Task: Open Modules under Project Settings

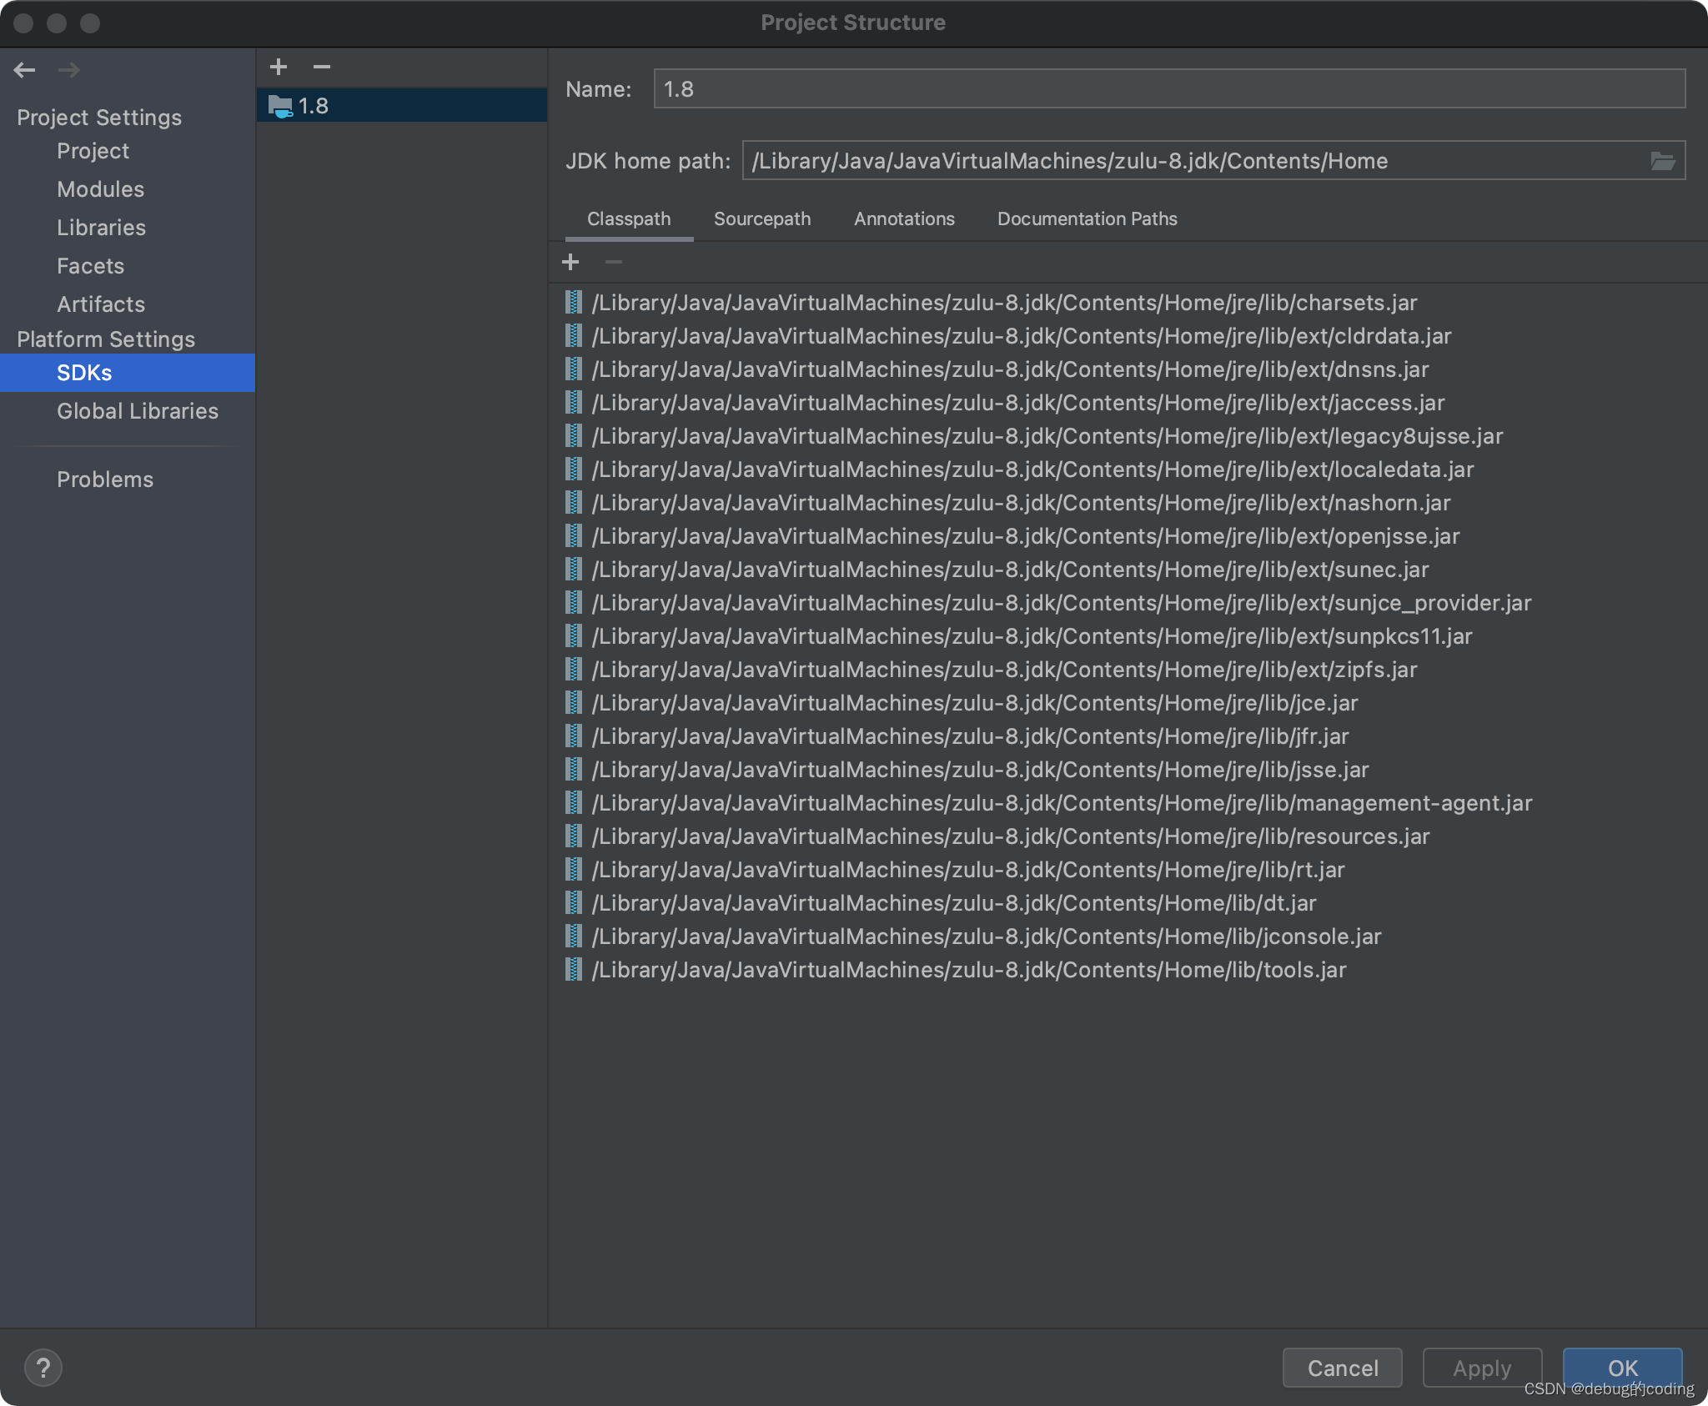Action: point(100,189)
